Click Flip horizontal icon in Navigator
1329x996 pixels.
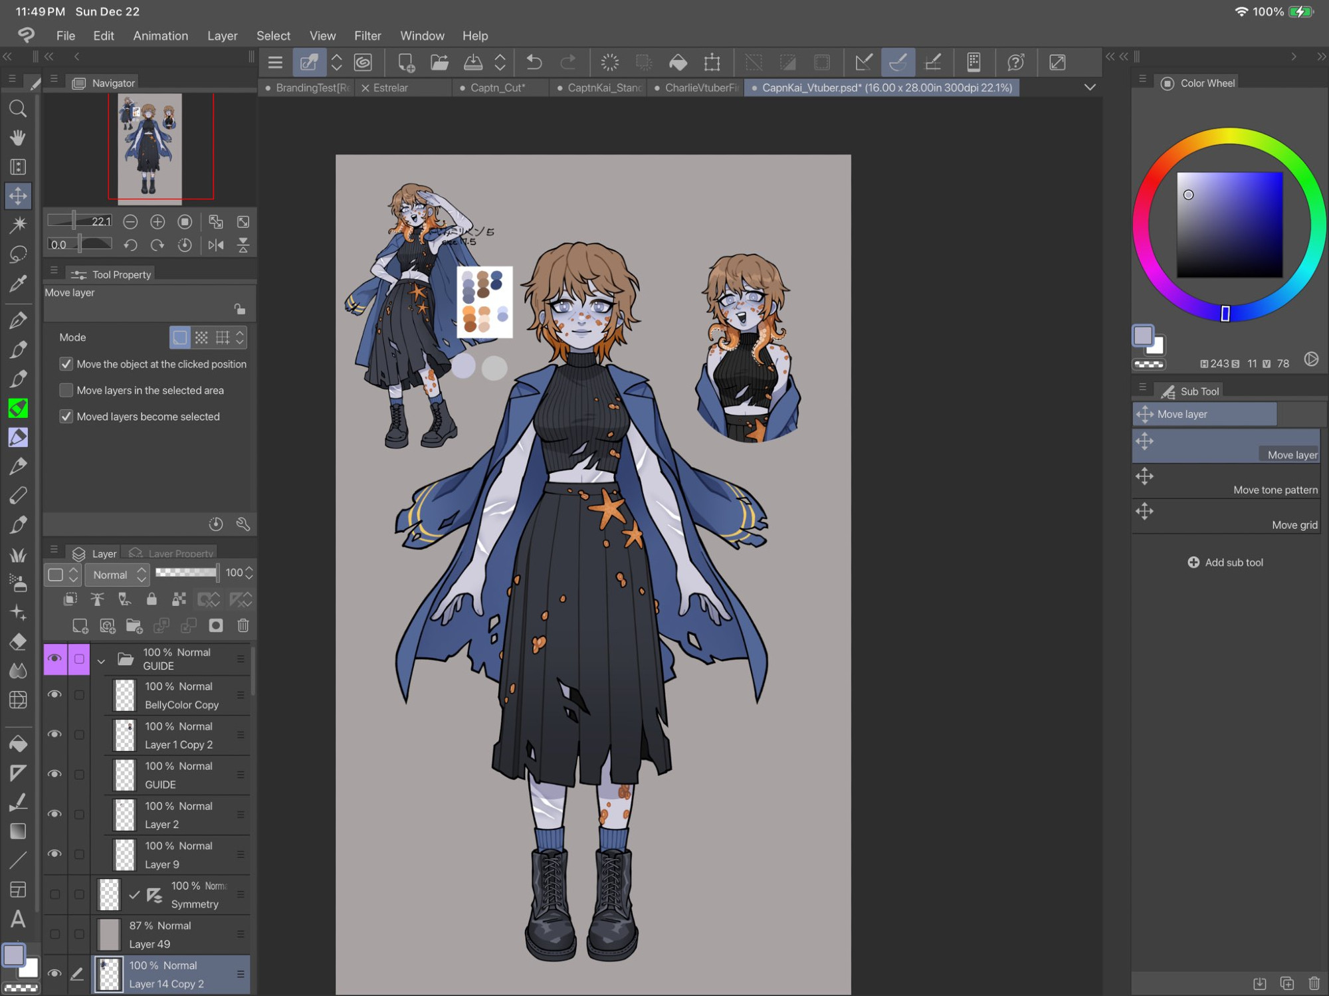pyautogui.click(x=216, y=245)
